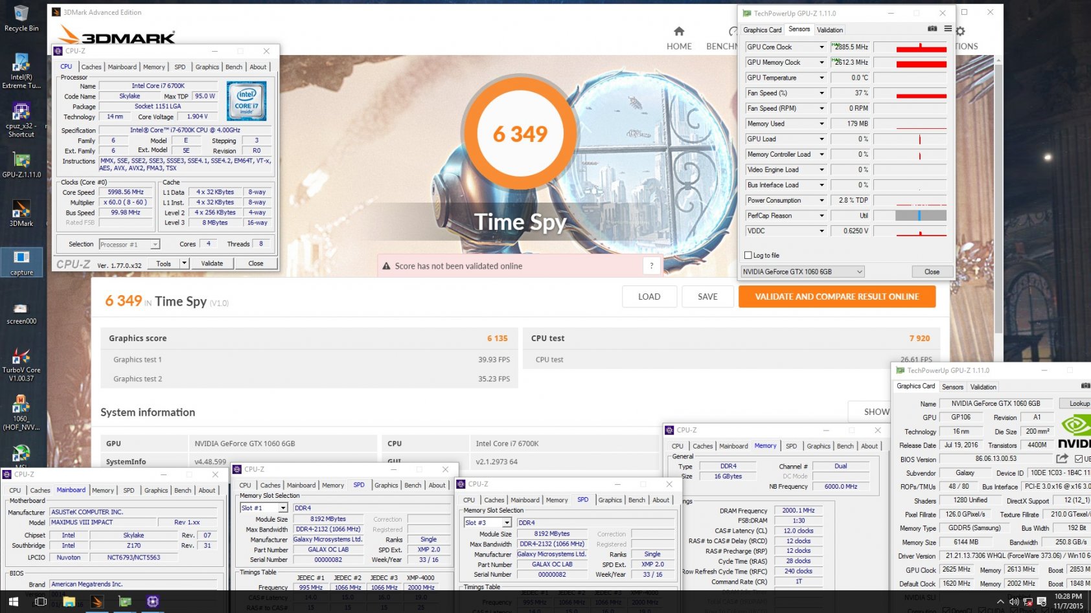Open Graphics Card tab in top GPU-Z window
The width and height of the screenshot is (1091, 613).
[x=762, y=30]
